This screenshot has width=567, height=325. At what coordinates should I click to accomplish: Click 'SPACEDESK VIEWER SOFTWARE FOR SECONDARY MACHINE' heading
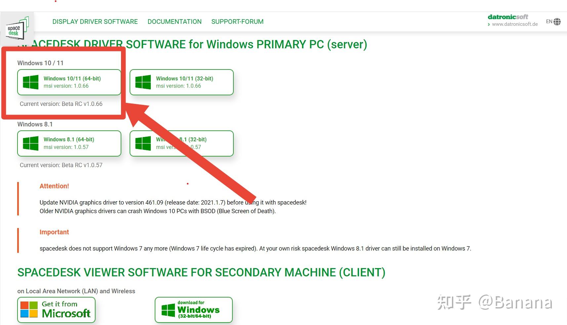coord(201,272)
